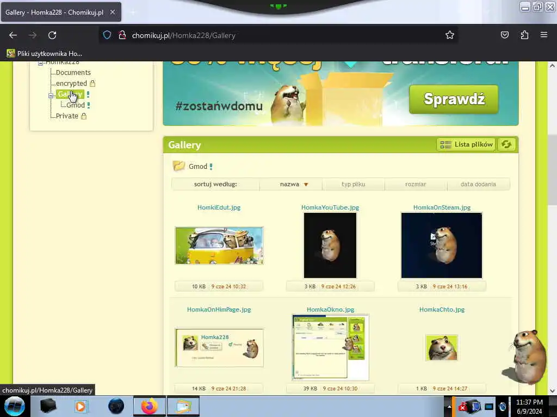Screen dimensions: 557x417
Task: Click the page vertical scrollbar thumb
Action: tap(552, 170)
